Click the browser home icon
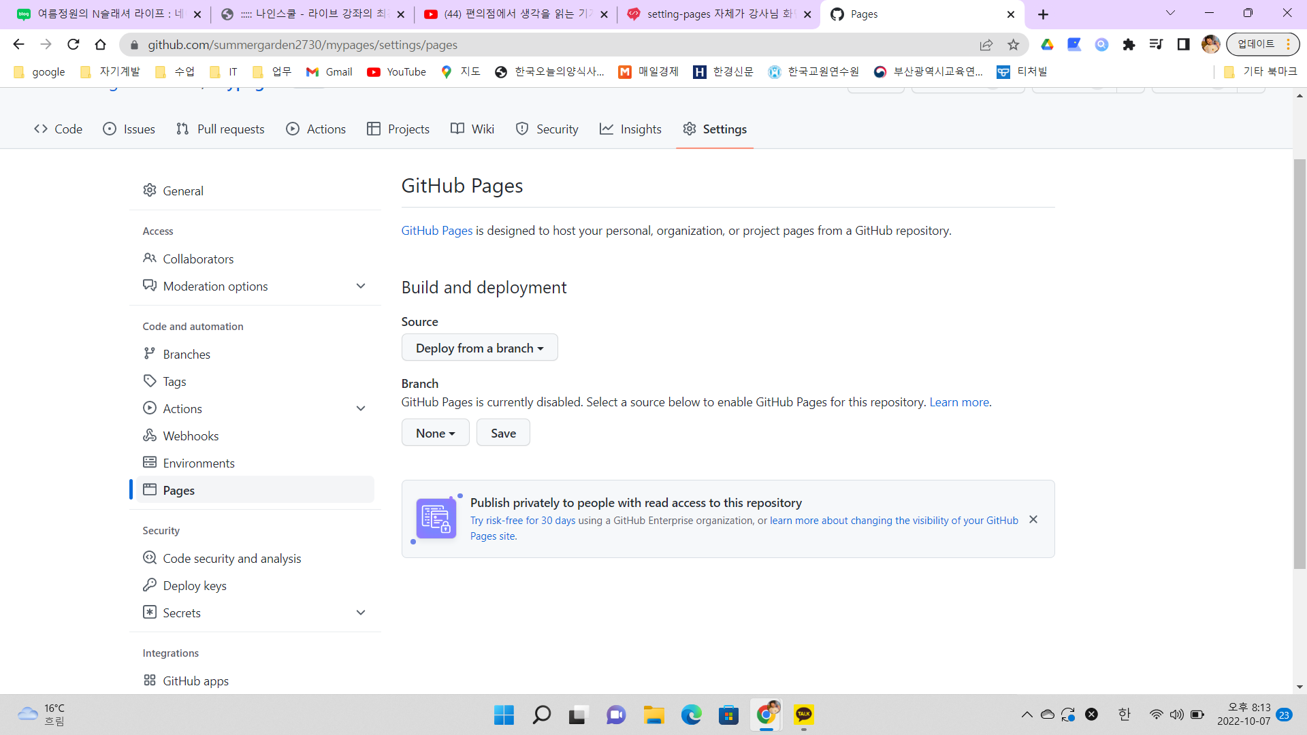This screenshot has height=735, width=1307. pyautogui.click(x=101, y=44)
